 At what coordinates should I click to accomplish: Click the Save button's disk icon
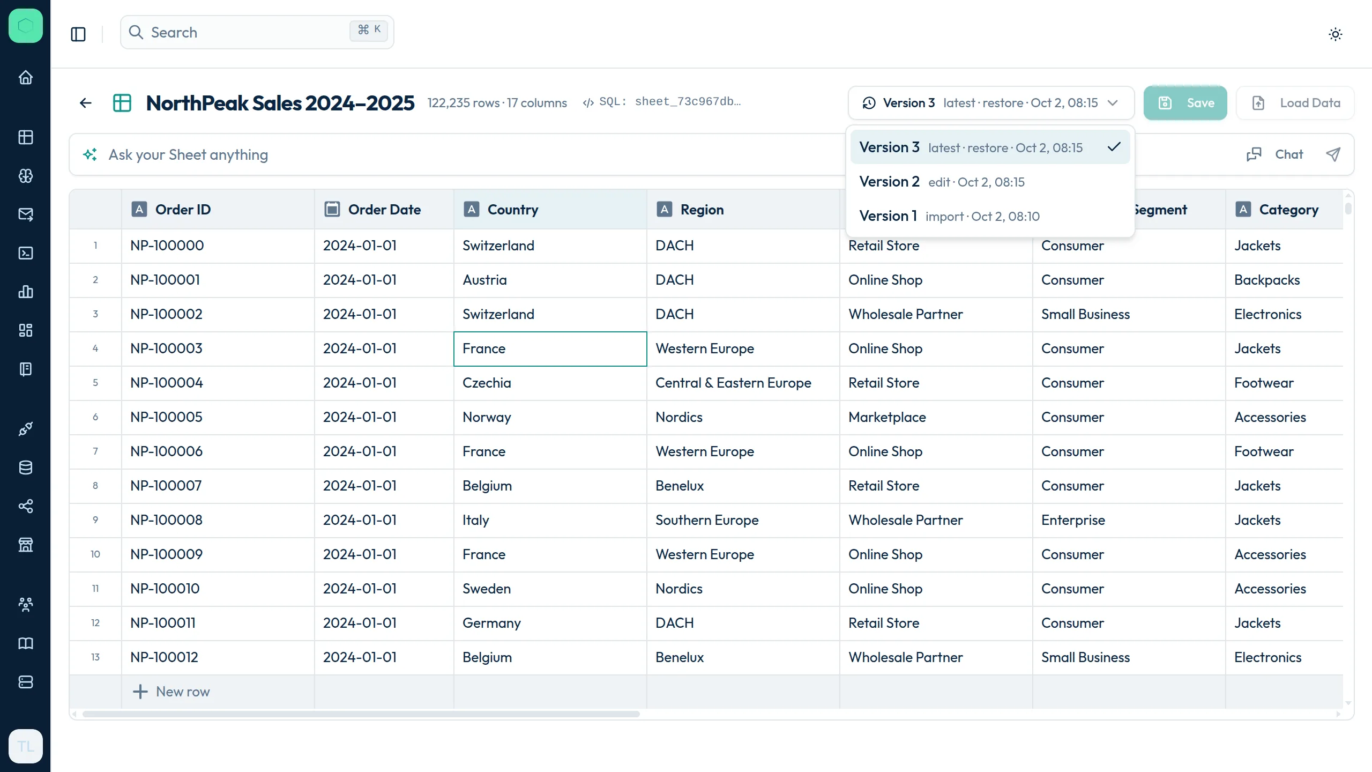coord(1165,103)
